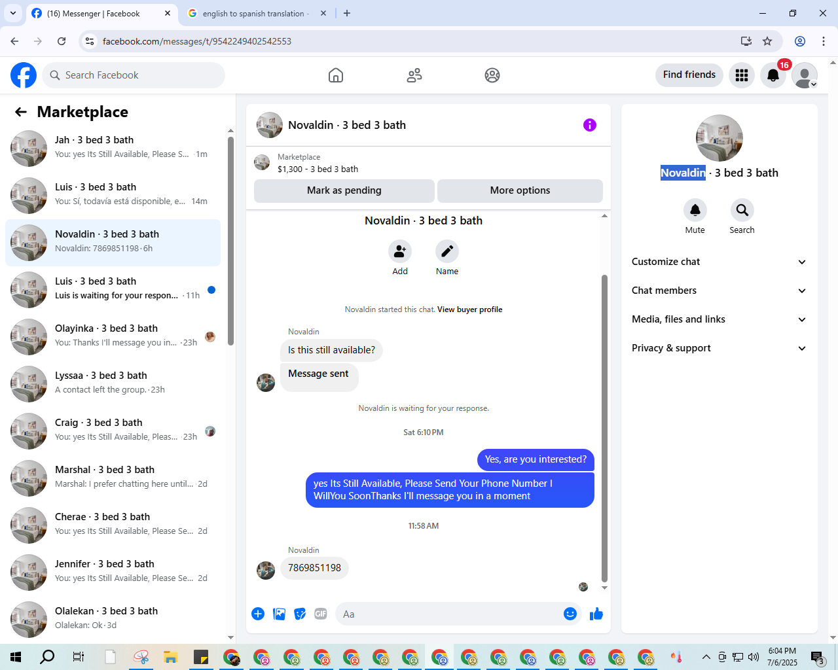Open File Explorer from the taskbar
The width and height of the screenshot is (838, 670).
point(171,657)
